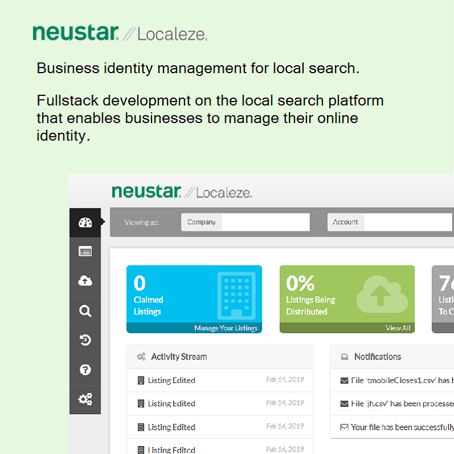454x454 pixels.
Task: Select the 0 Claimed Listings card
Action: pyautogui.click(x=194, y=299)
